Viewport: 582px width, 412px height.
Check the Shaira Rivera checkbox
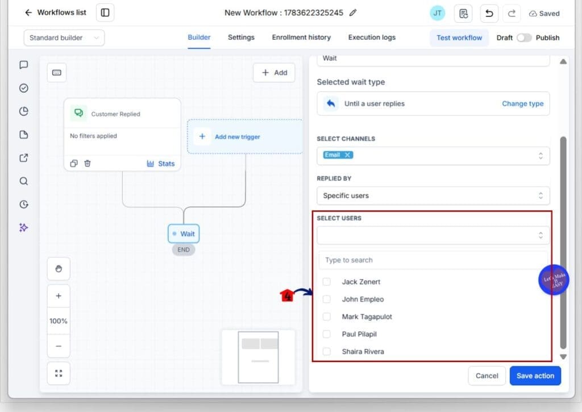tap(327, 352)
